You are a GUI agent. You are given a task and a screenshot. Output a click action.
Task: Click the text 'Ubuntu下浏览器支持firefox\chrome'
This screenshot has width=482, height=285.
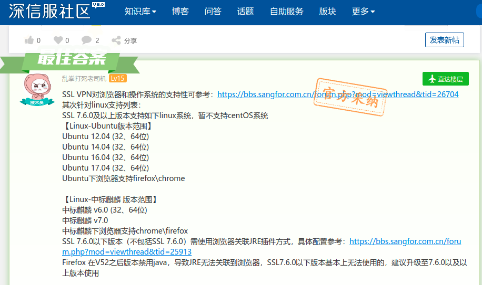(x=124, y=178)
